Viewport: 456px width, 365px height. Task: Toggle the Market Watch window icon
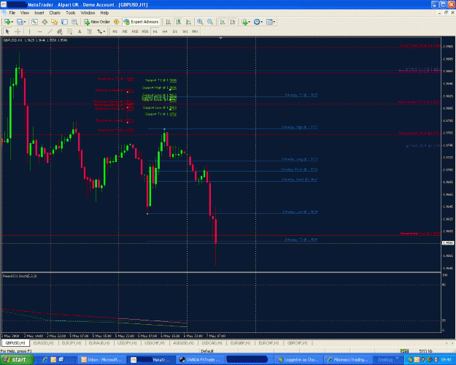pos(34,22)
